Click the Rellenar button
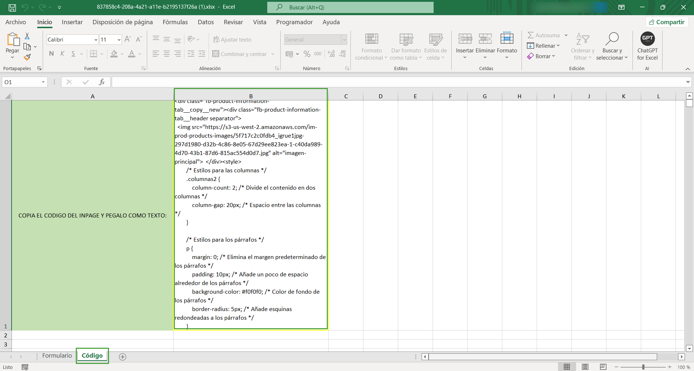The image size is (694, 371). pyautogui.click(x=543, y=46)
